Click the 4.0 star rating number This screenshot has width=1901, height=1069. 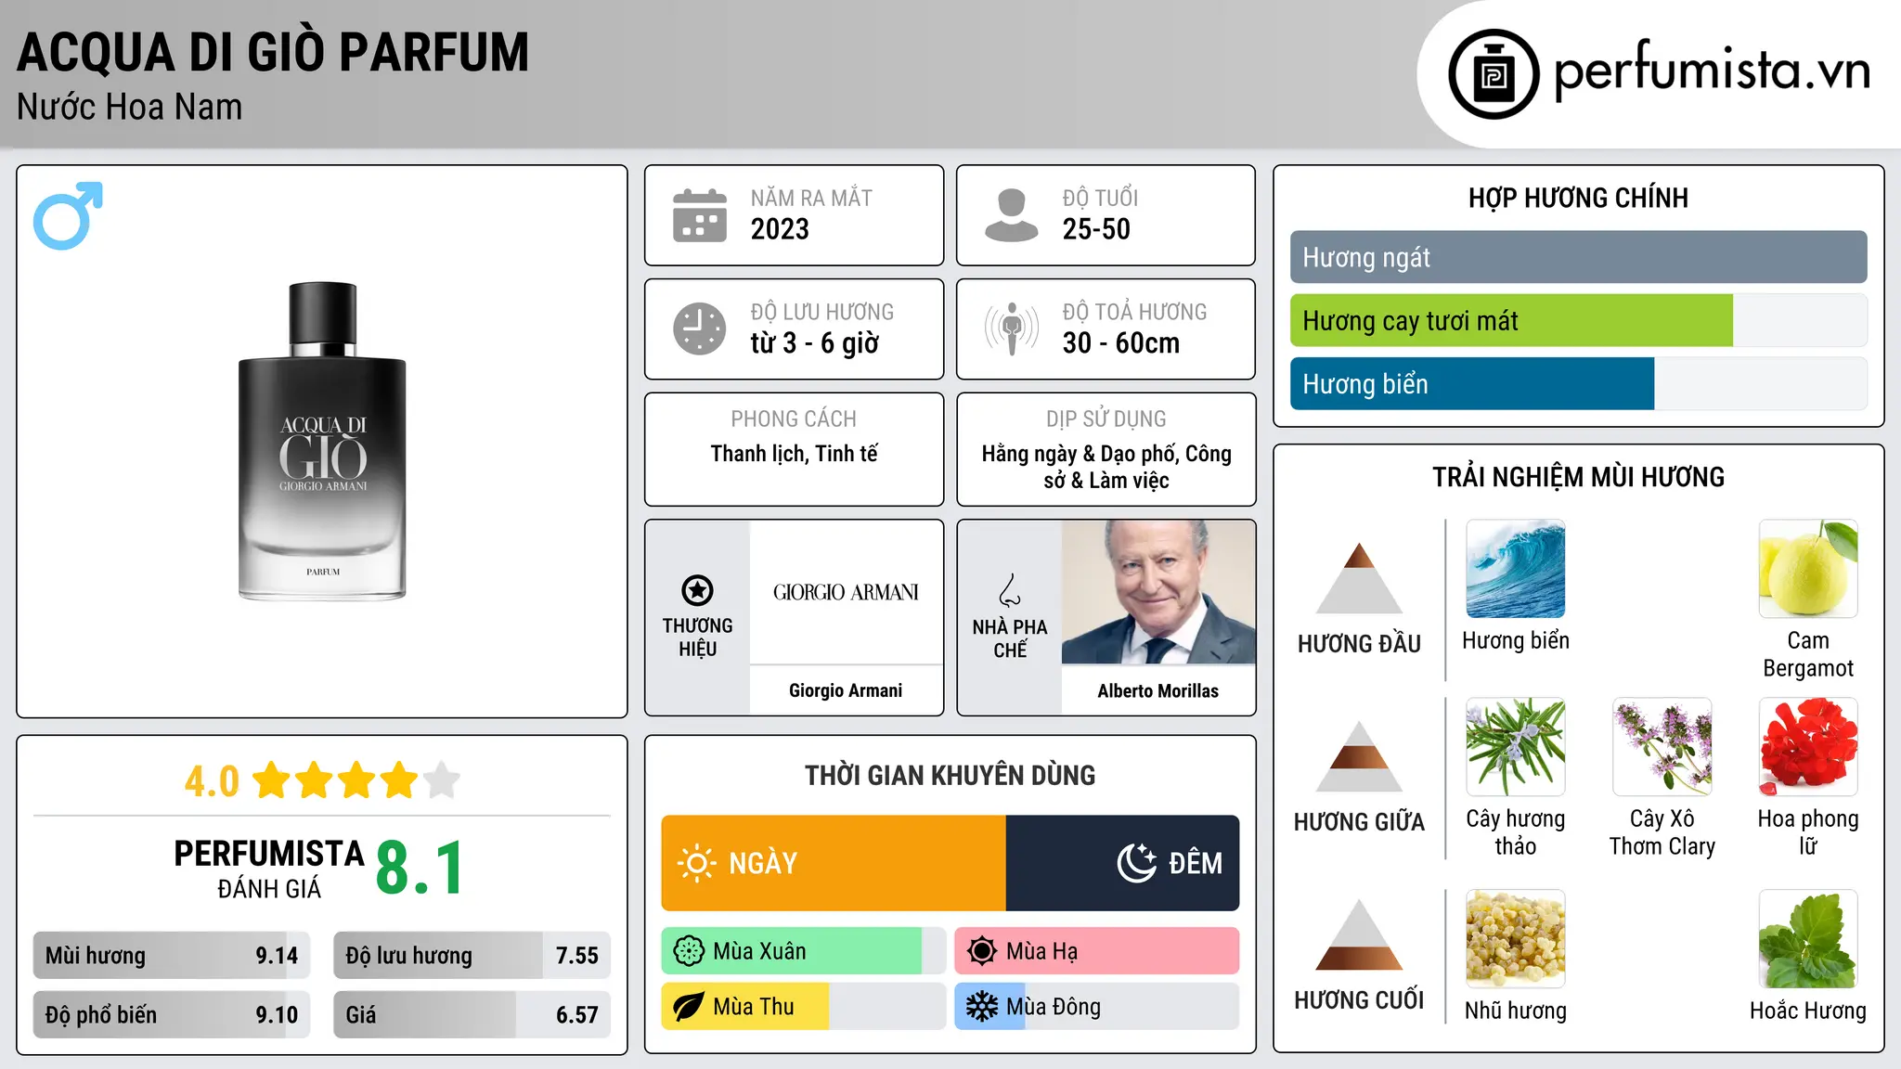(212, 781)
